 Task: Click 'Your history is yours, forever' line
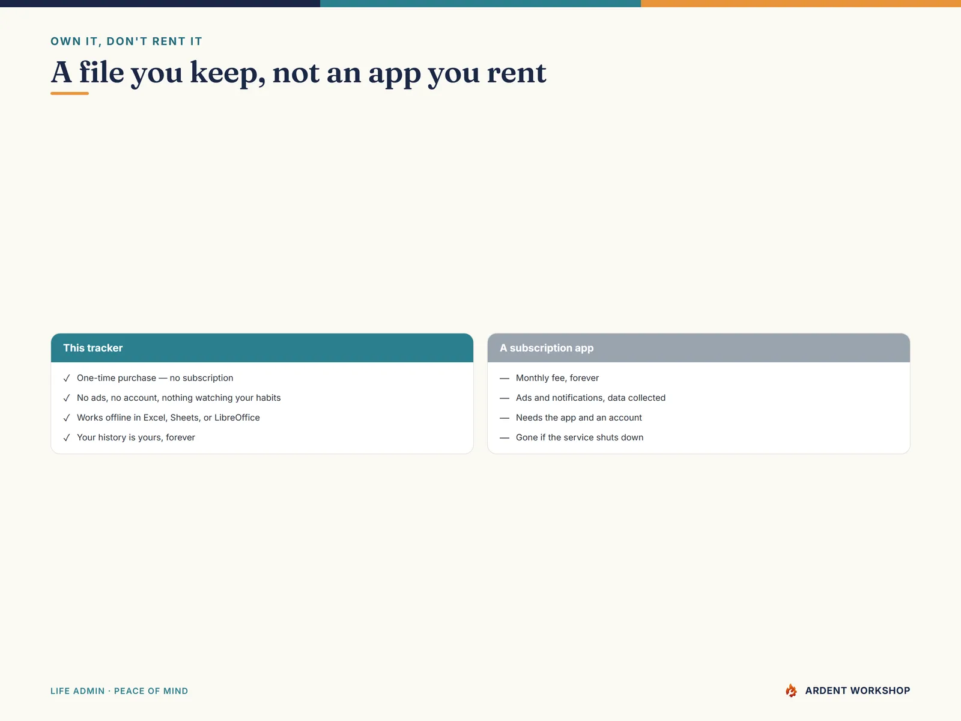click(x=136, y=437)
